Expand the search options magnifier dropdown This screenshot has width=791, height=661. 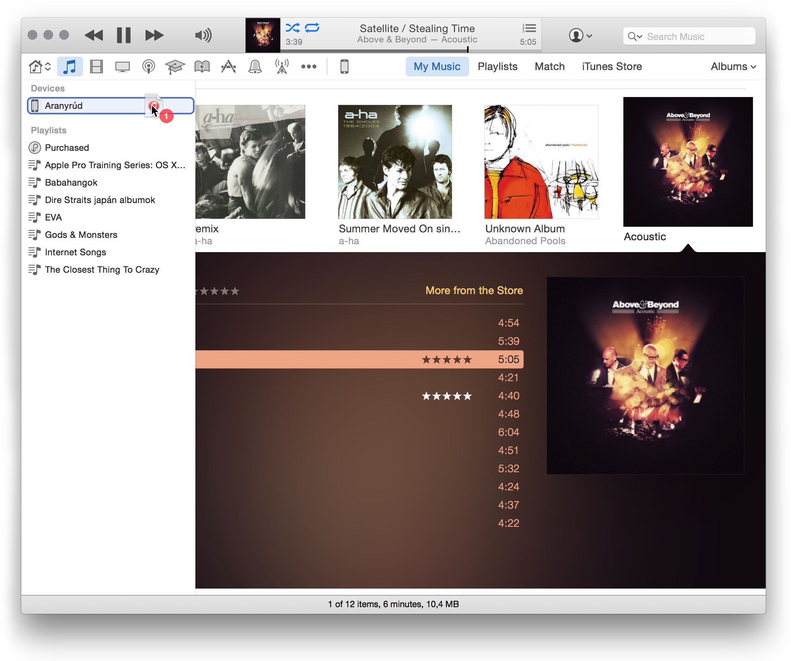(x=635, y=36)
